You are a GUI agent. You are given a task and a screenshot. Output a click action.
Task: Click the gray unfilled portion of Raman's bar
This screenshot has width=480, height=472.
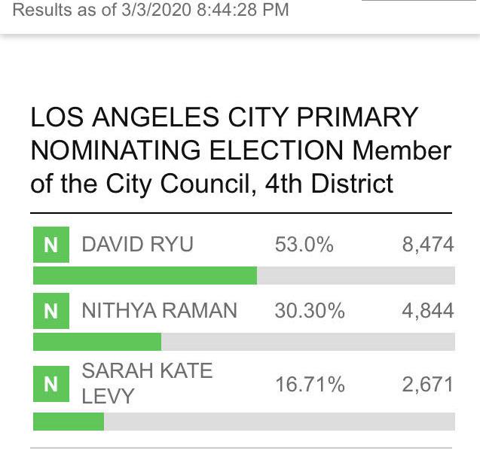pyautogui.click(x=308, y=342)
